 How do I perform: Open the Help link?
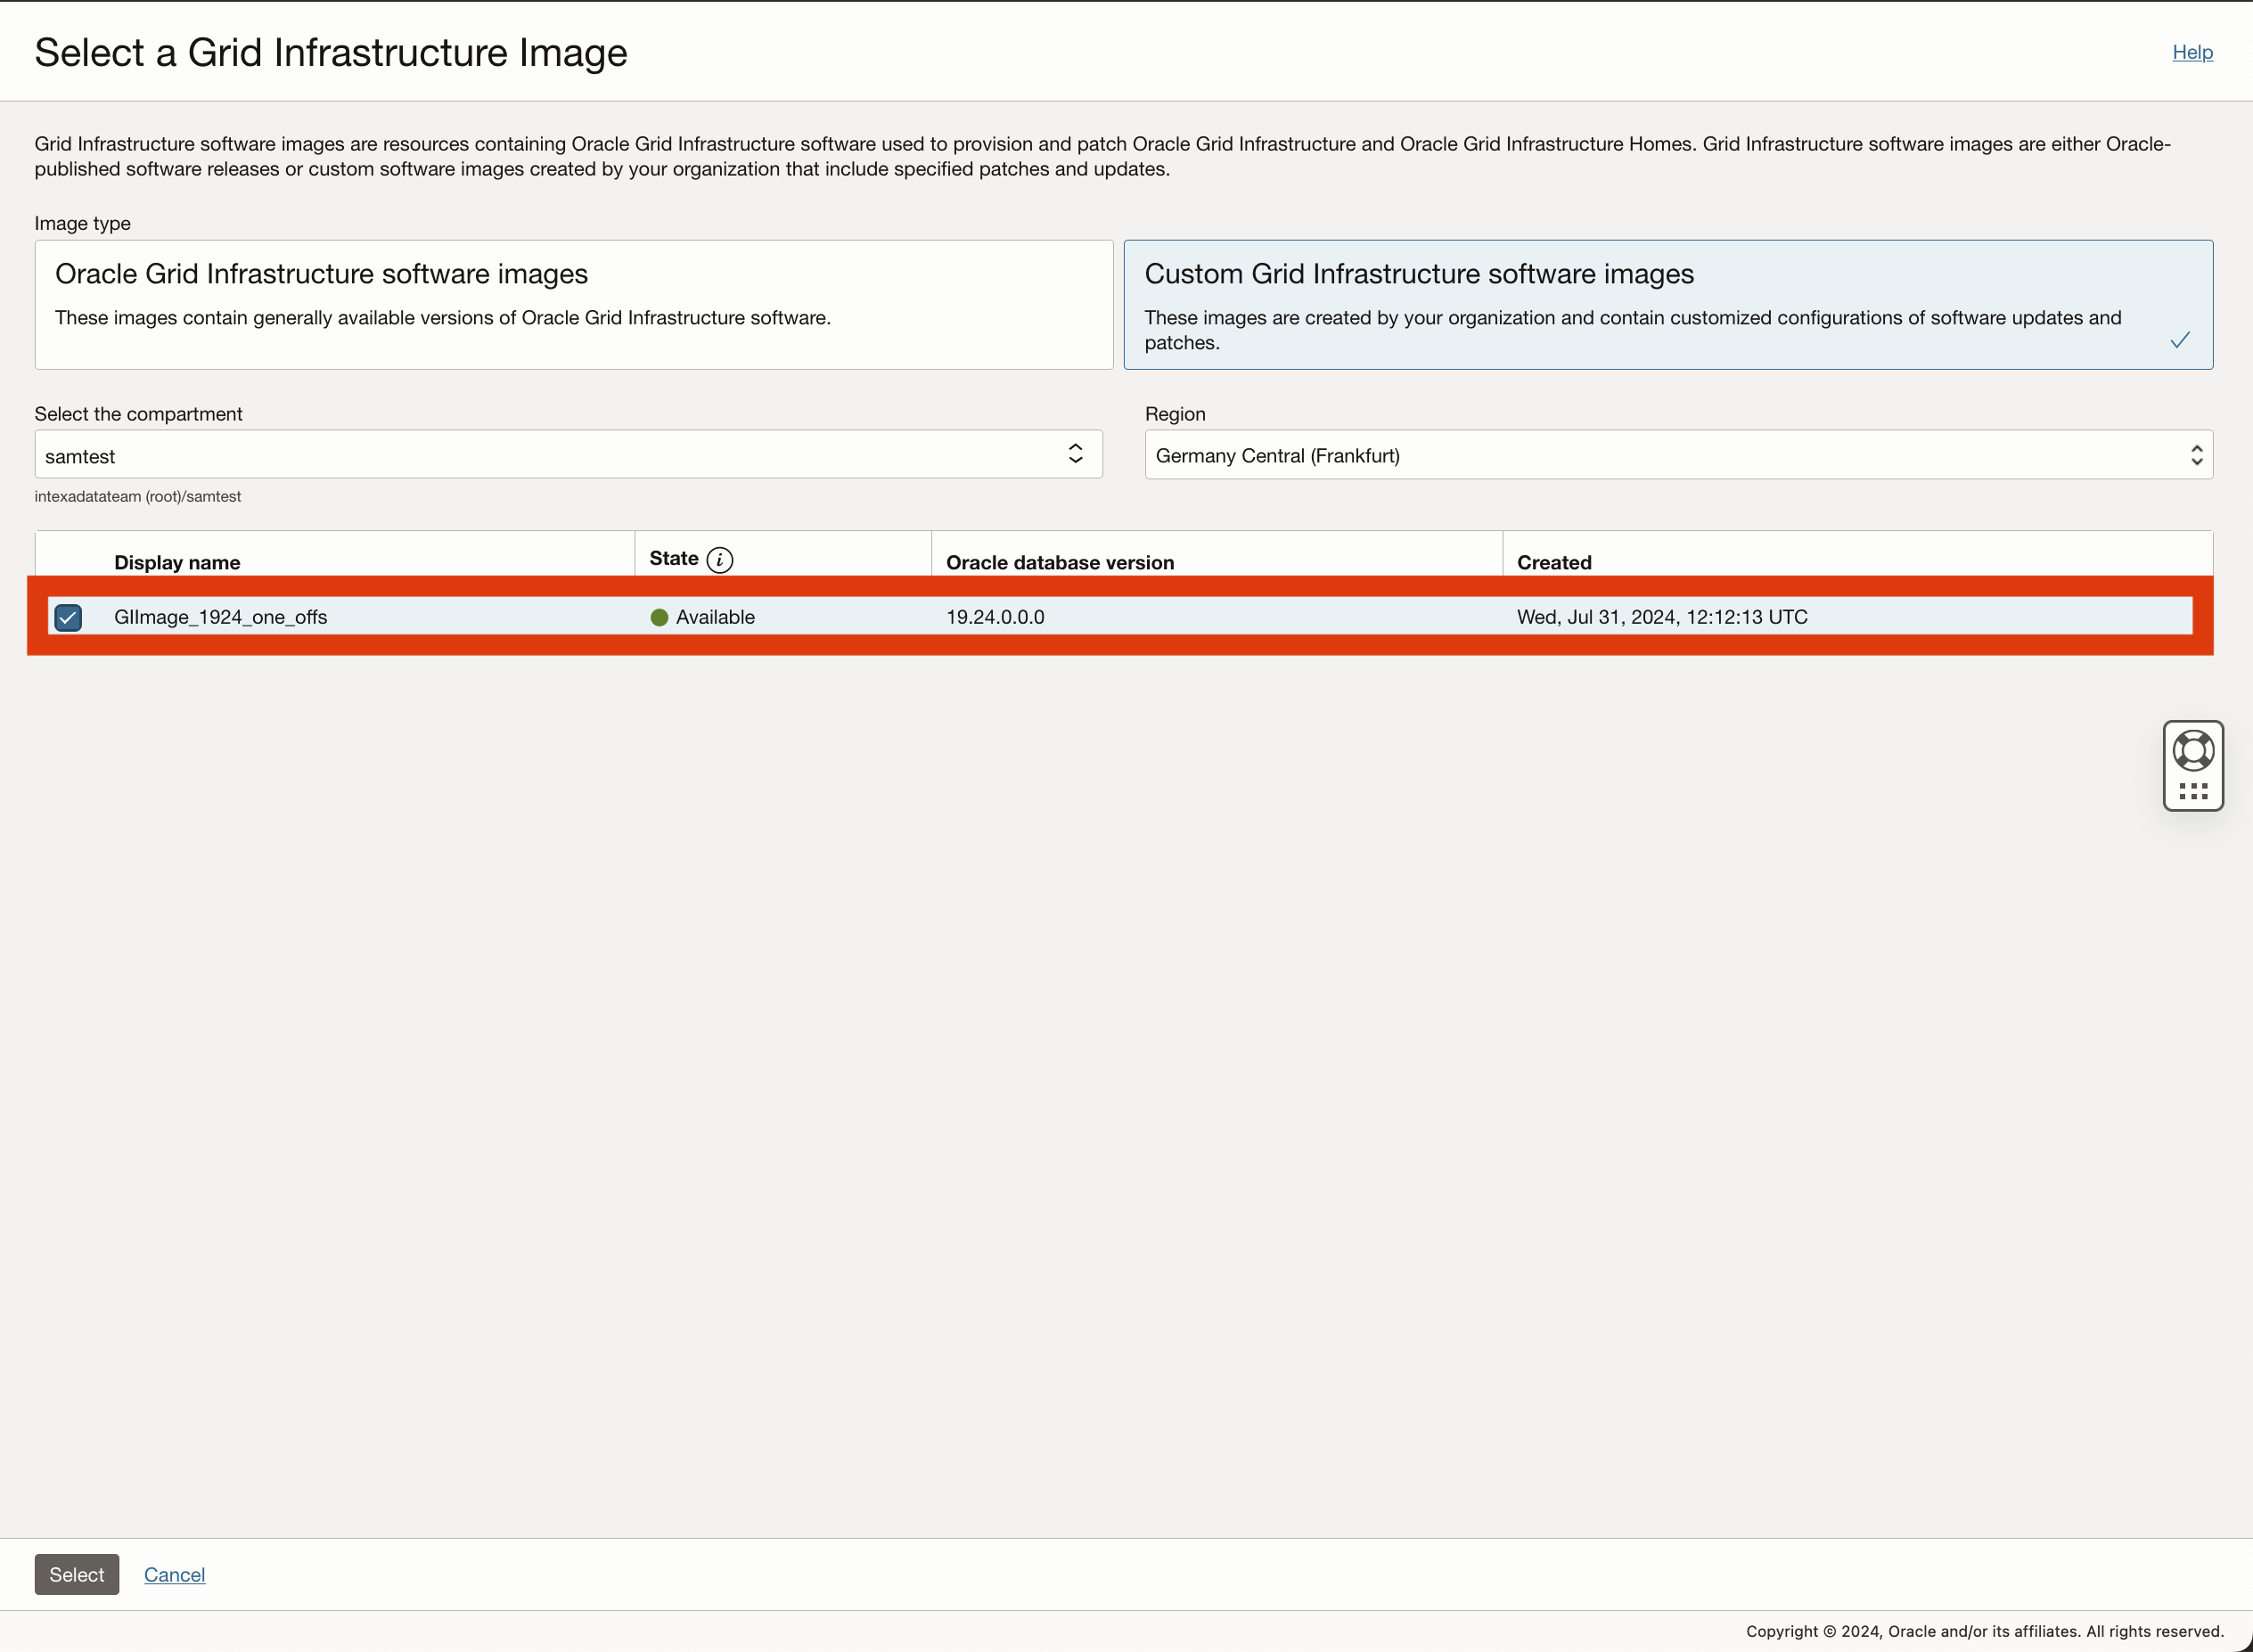[x=2191, y=52]
